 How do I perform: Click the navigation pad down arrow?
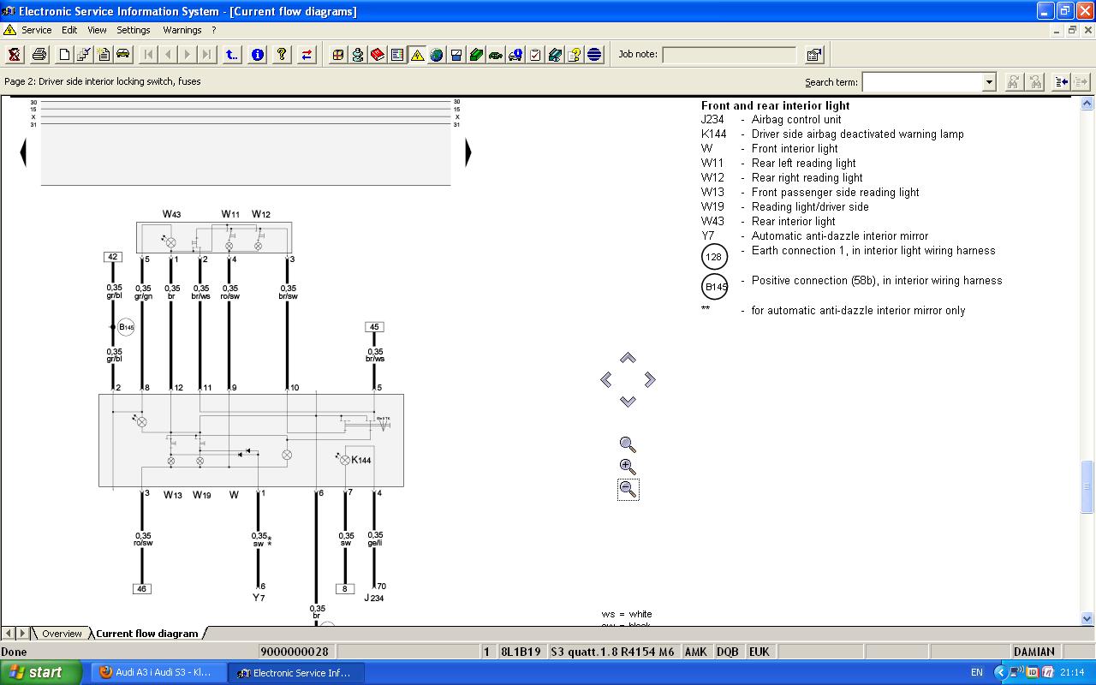point(628,401)
